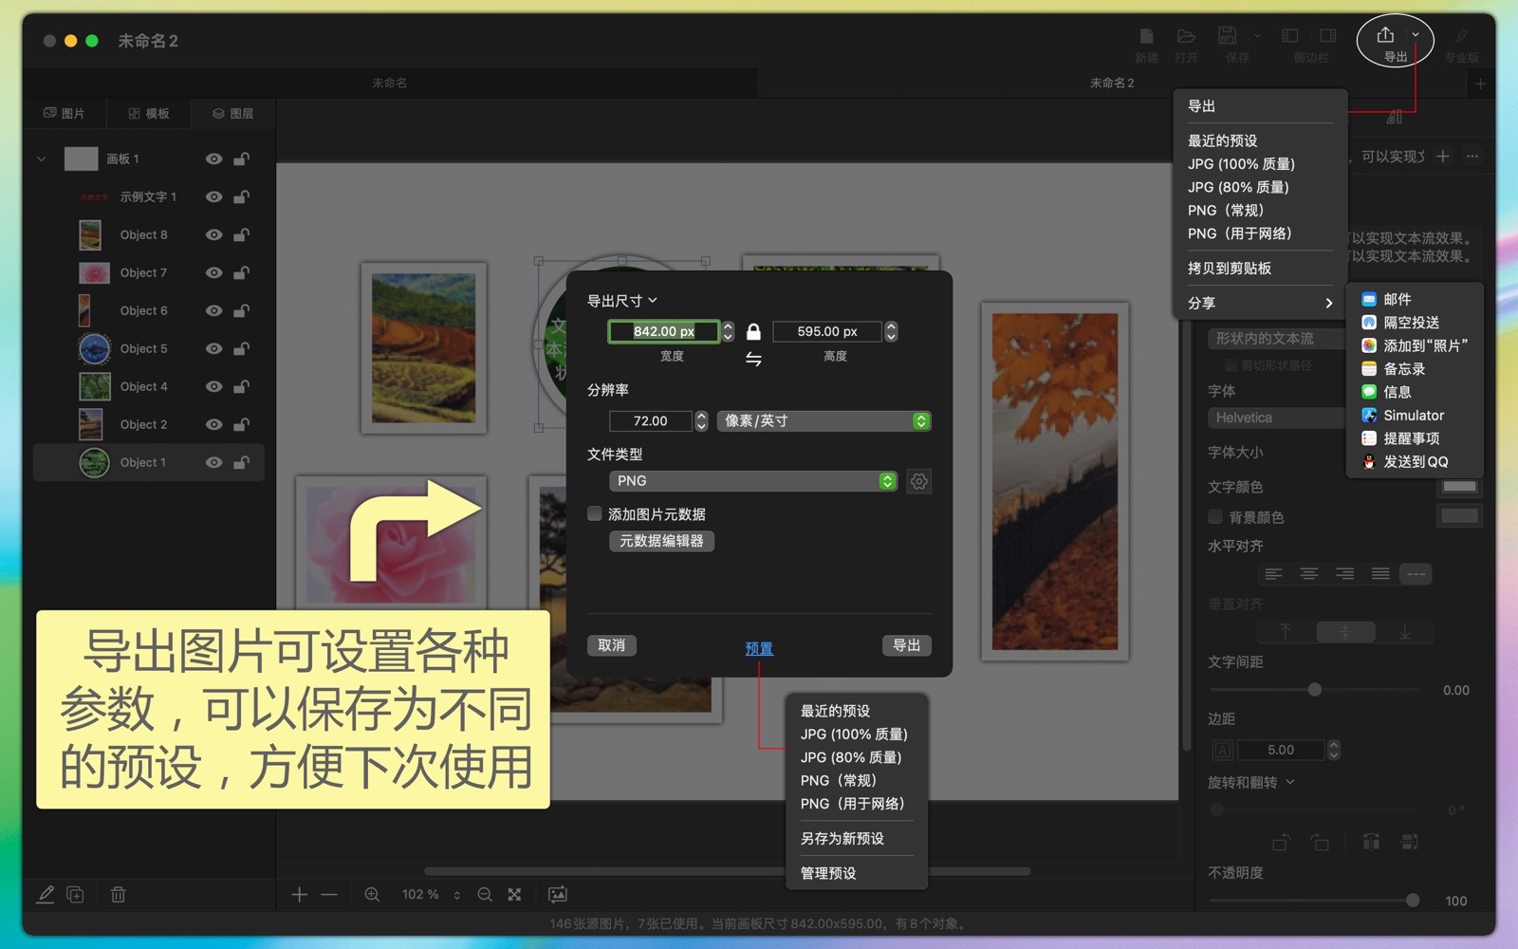Collapse the Artboard 1 layer group

click(42, 158)
